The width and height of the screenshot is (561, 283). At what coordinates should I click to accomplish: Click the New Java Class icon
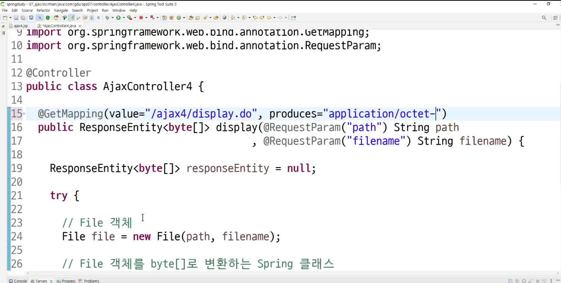[x=179, y=18]
